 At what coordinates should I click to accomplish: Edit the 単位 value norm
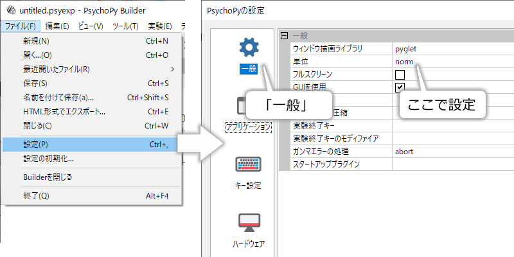[x=453, y=62]
